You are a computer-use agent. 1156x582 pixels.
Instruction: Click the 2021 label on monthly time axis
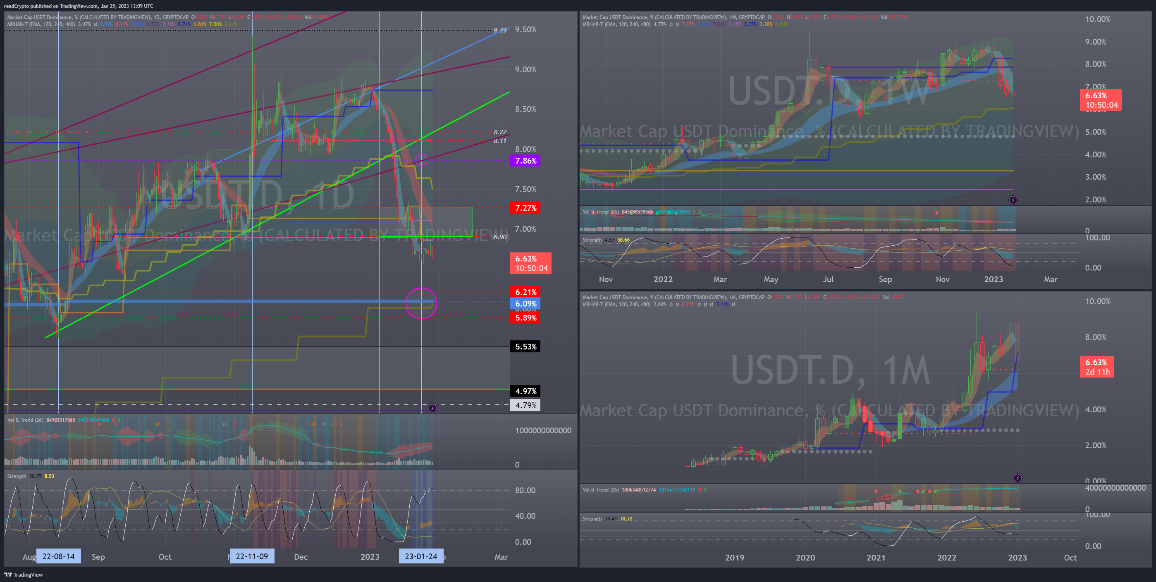tap(876, 557)
